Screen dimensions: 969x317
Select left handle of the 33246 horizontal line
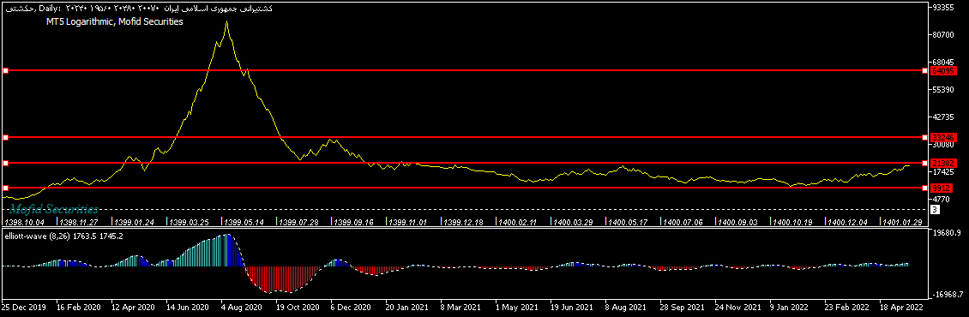[5, 137]
